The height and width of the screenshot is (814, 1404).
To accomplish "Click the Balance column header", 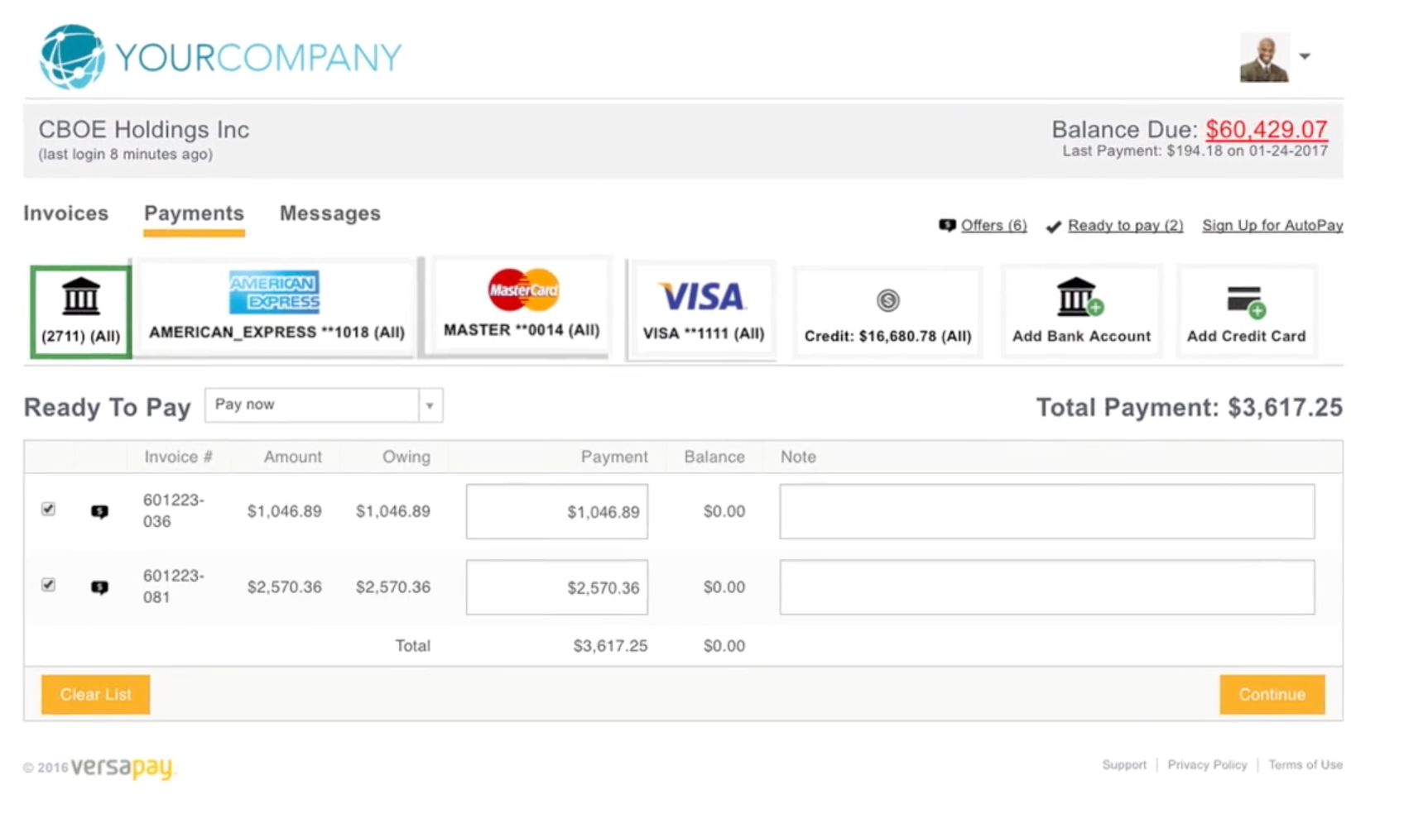I will [x=714, y=457].
